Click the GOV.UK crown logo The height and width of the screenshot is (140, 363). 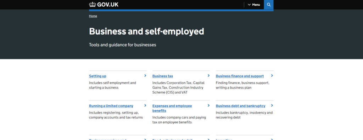(x=93, y=5)
